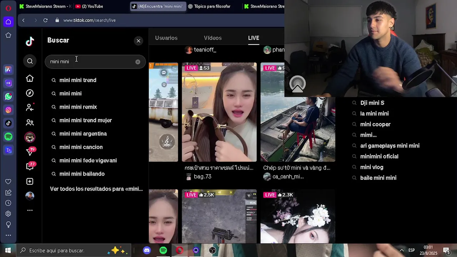The image size is (457, 257).
Task: Open Messages icon with 19 badge
Action: pos(30,152)
